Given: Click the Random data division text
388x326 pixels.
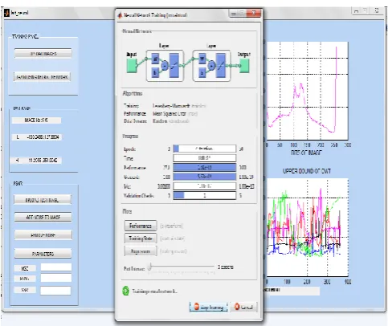Looking at the screenshot, I should click(x=160, y=121).
